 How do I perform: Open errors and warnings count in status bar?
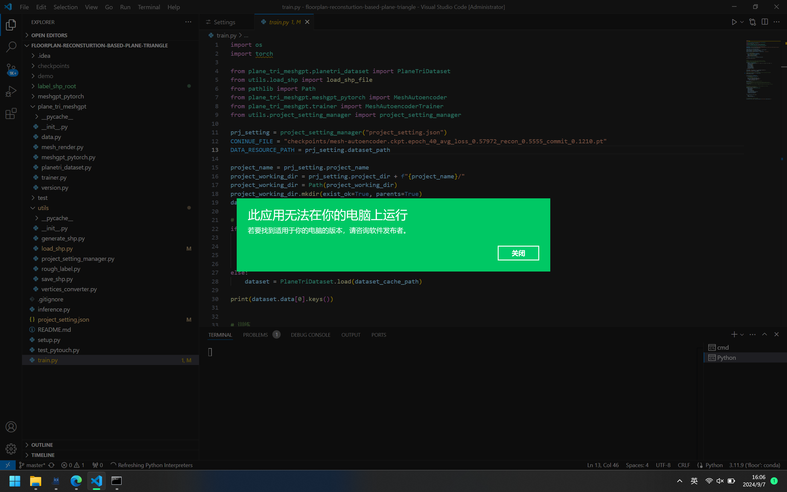click(x=73, y=465)
